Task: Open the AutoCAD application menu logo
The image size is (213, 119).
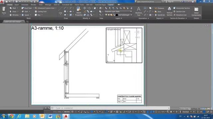Action: [x=2, y=2]
